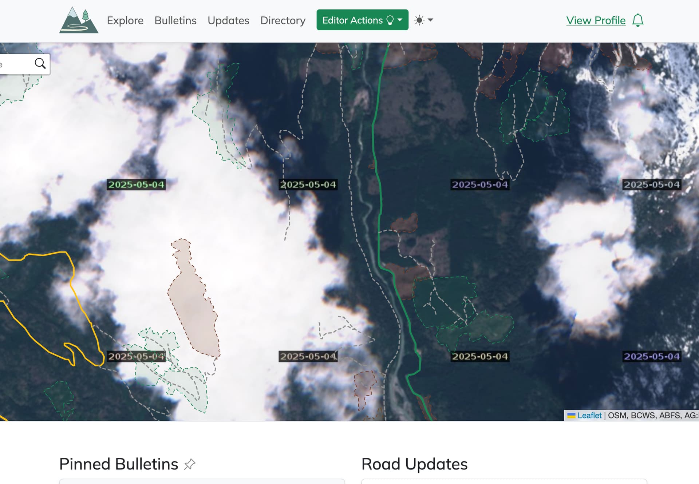This screenshot has height=484, width=699.
Task: Click the sun theme icon
Action: 419,20
